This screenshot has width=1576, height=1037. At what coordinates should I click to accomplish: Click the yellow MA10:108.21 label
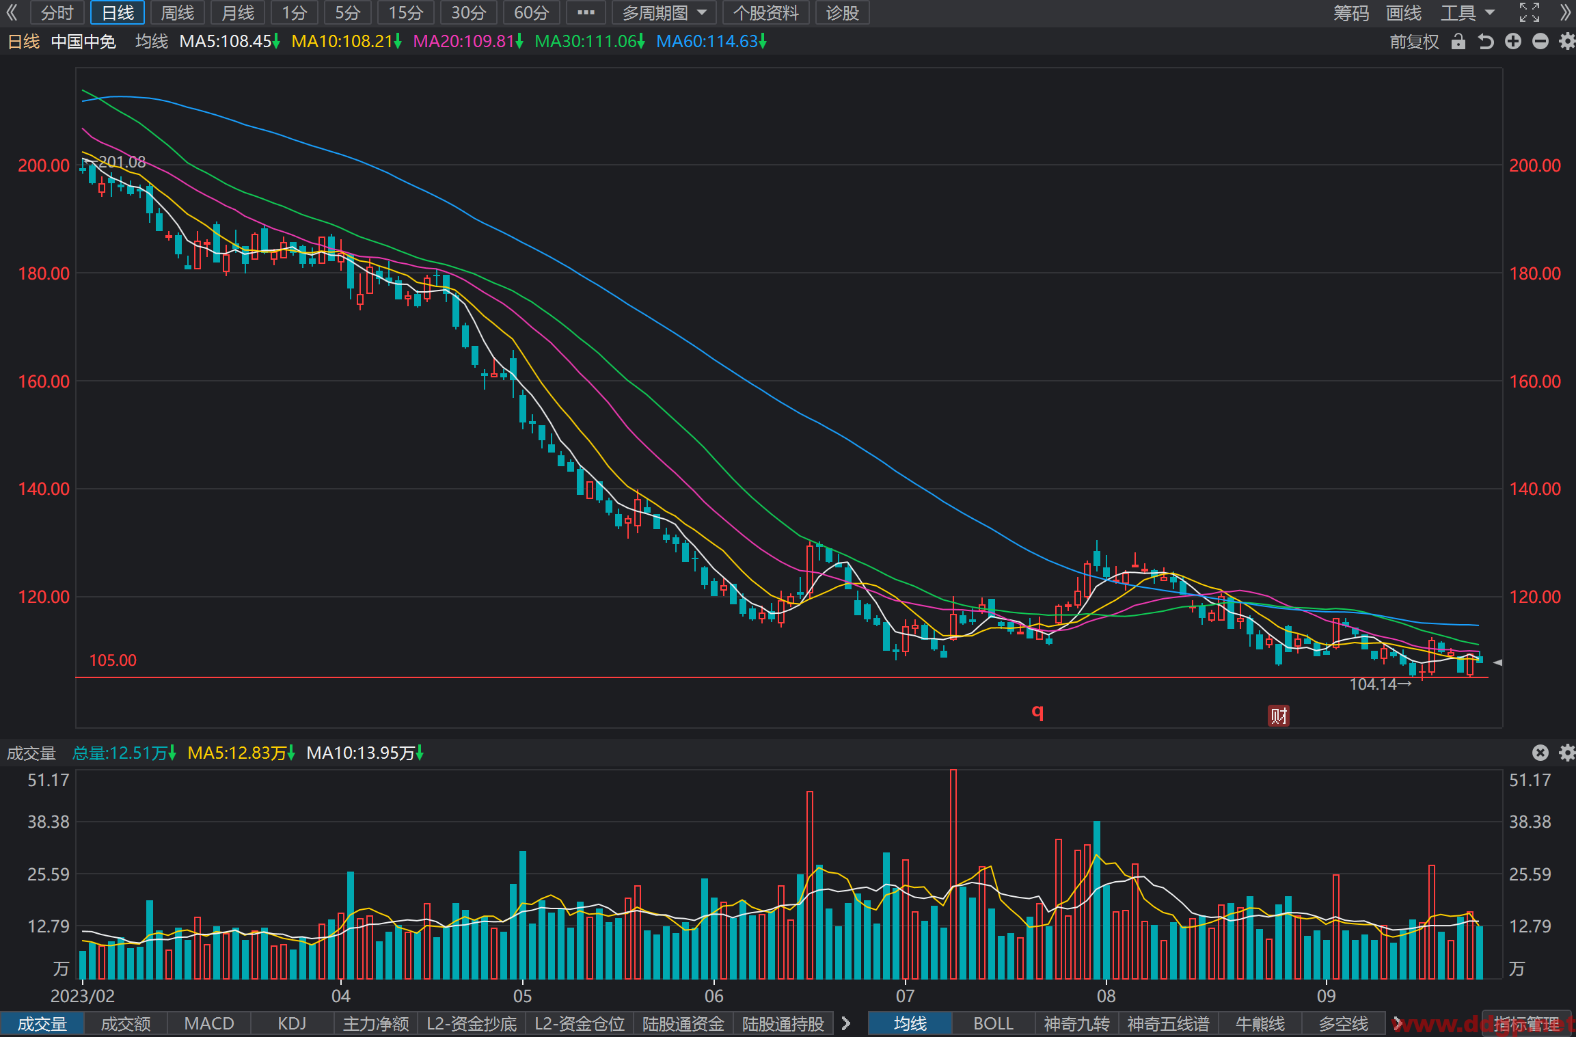pos(346,42)
